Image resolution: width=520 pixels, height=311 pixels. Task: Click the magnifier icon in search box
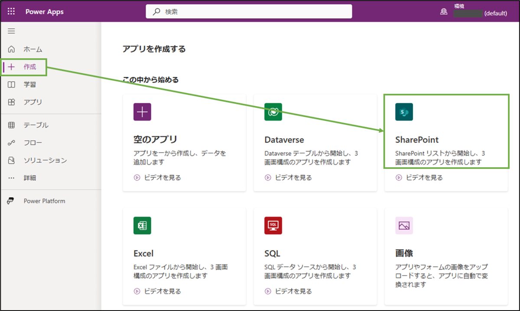pos(157,12)
